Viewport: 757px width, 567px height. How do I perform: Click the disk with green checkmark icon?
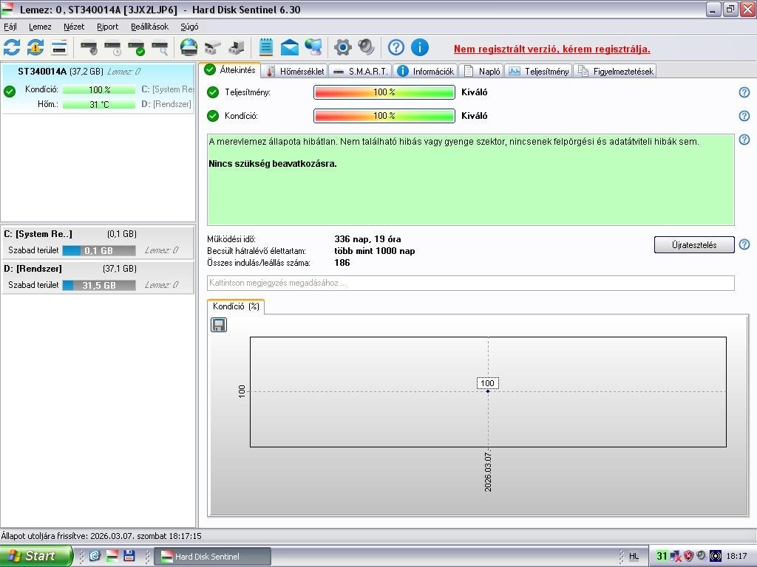click(x=136, y=47)
